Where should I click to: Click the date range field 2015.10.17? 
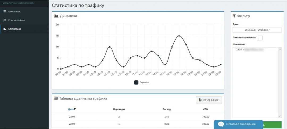coord(257,30)
